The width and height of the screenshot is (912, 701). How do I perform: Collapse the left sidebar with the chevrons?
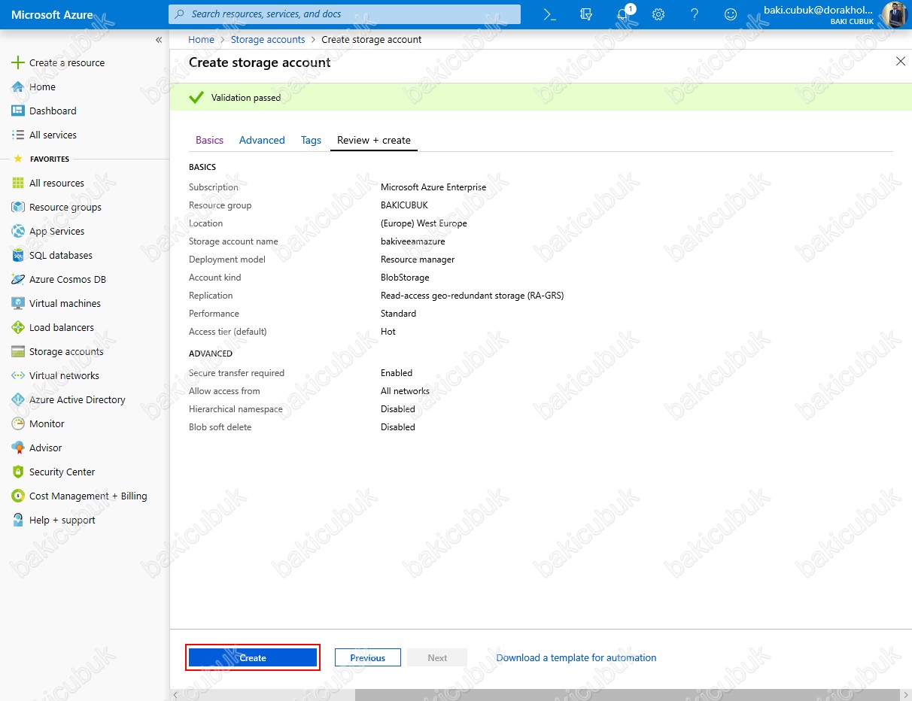(x=159, y=40)
